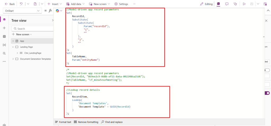Collapse the Tree view panel
Viewport: 271px width, 126px height.
(x=53, y=21)
